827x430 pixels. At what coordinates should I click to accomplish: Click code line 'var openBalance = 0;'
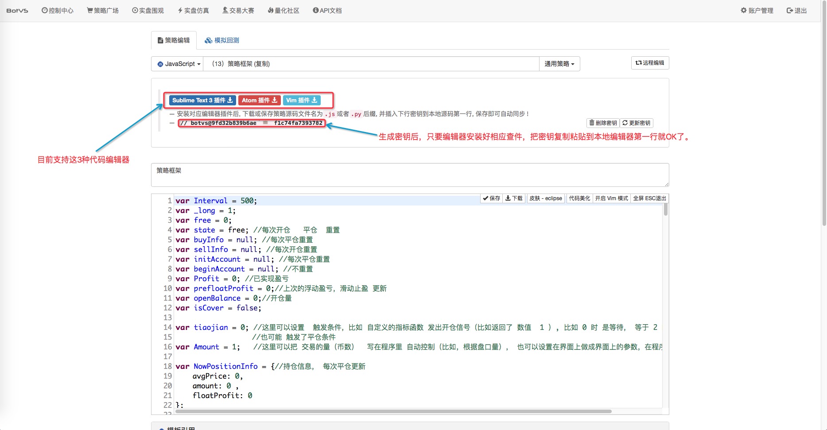(x=234, y=298)
